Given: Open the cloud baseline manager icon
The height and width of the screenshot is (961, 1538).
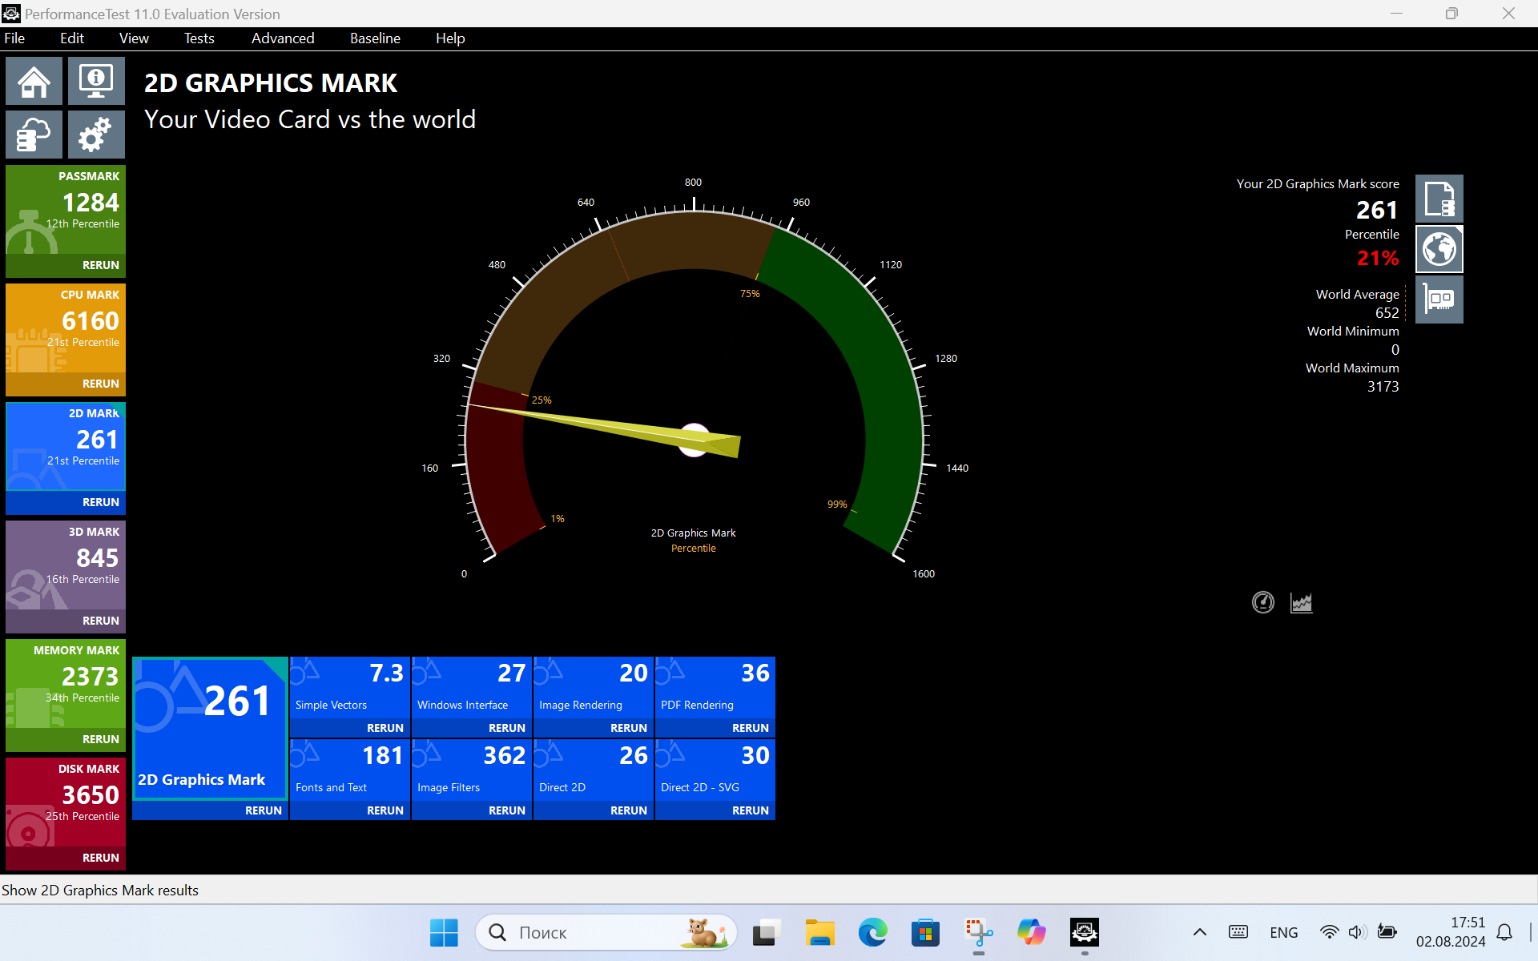Looking at the screenshot, I should (x=34, y=135).
